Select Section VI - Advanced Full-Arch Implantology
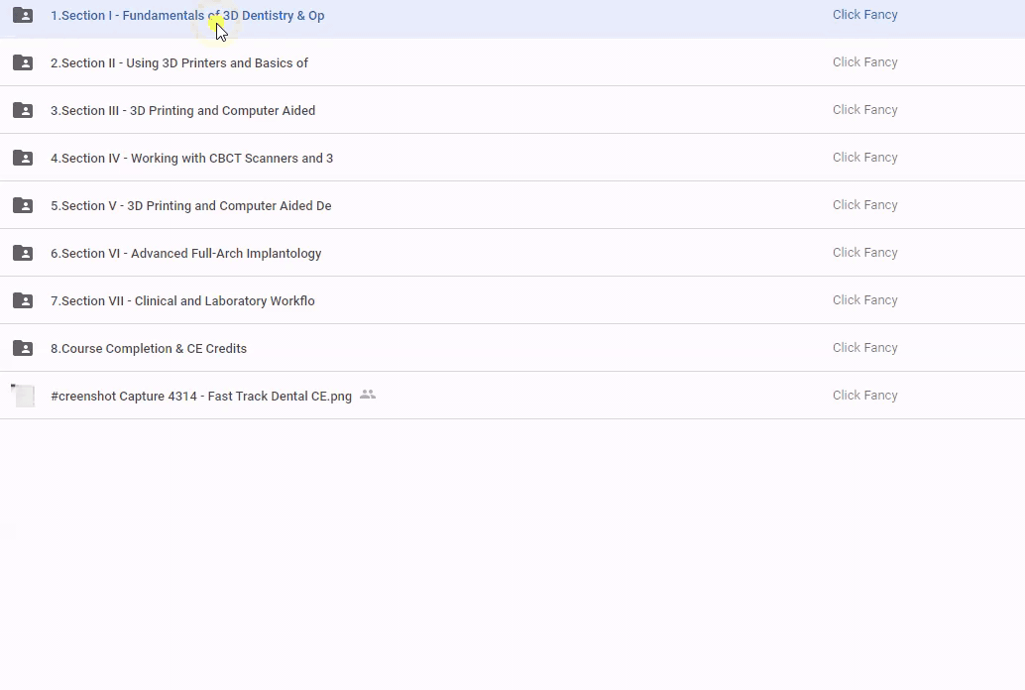Image resolution: width=1025 pixels, height=690 pixels. coord(185,254)
